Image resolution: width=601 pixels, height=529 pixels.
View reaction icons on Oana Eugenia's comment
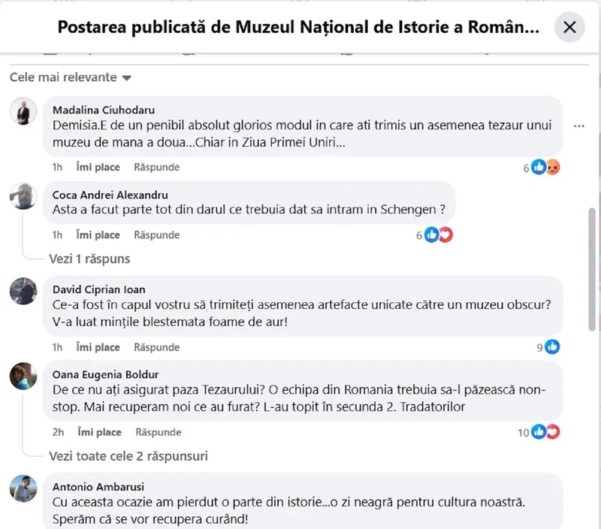pos(546,432)
